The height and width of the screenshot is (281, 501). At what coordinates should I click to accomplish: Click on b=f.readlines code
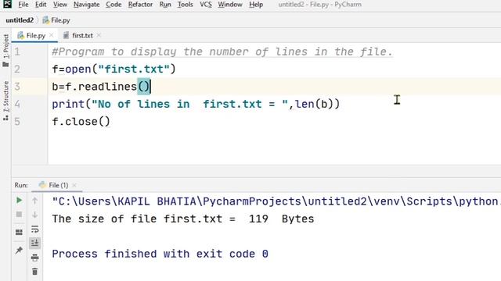point(101,87)
